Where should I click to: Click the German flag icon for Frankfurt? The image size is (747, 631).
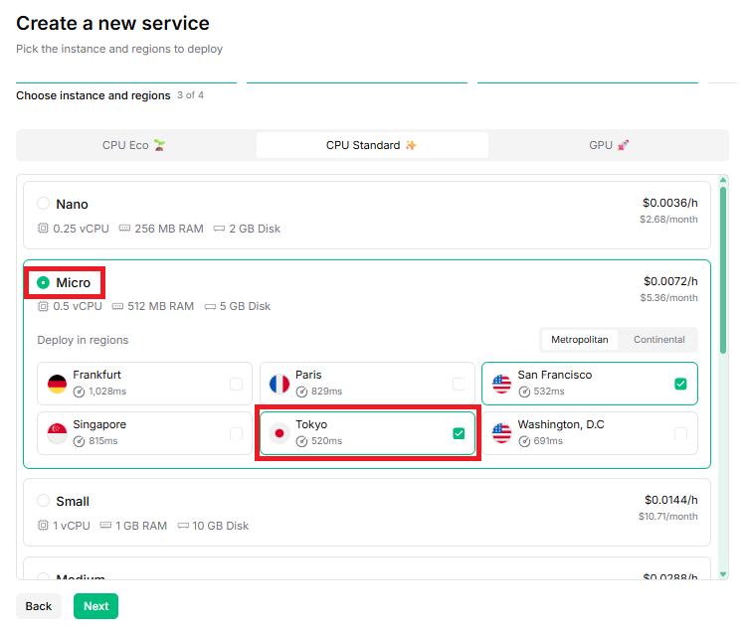[57, 384]
